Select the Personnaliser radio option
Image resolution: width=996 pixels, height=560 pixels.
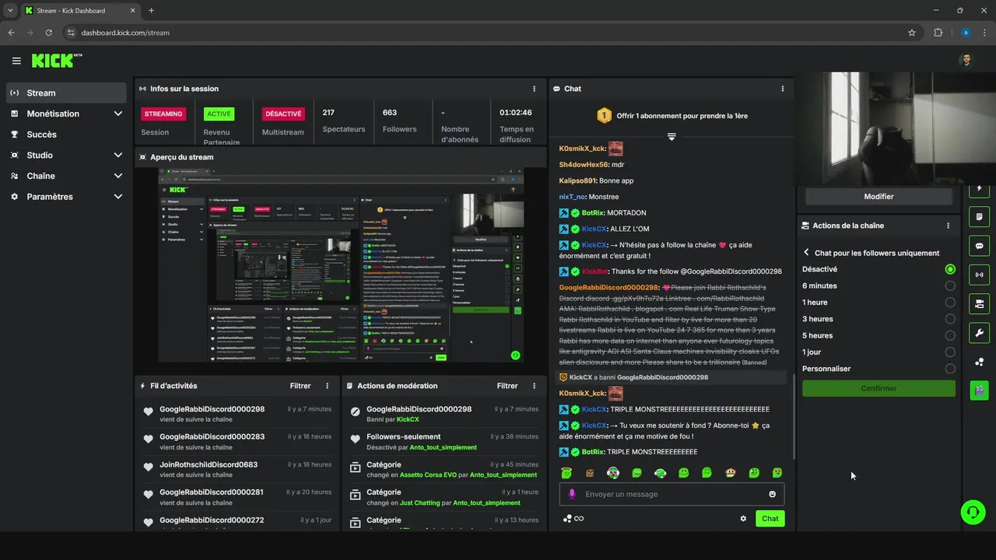(950, 369)
